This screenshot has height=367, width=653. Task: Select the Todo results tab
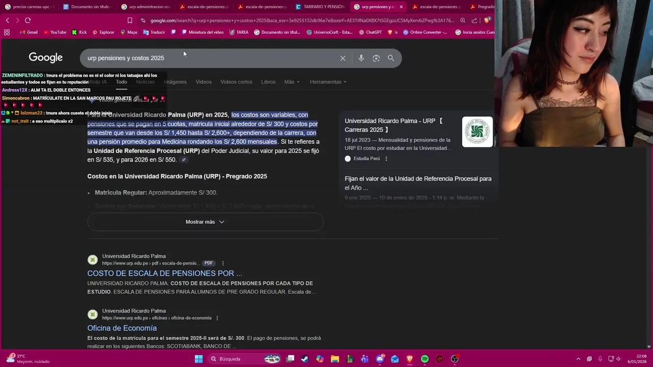click(x=121, y=82)
